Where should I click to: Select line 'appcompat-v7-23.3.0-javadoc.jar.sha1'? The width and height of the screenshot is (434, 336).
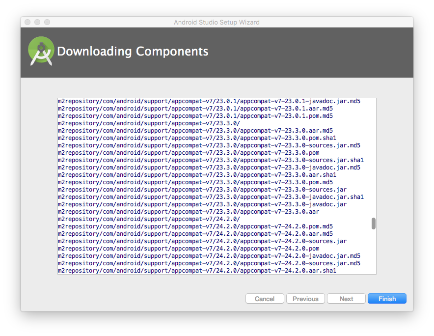pos(211,197)
